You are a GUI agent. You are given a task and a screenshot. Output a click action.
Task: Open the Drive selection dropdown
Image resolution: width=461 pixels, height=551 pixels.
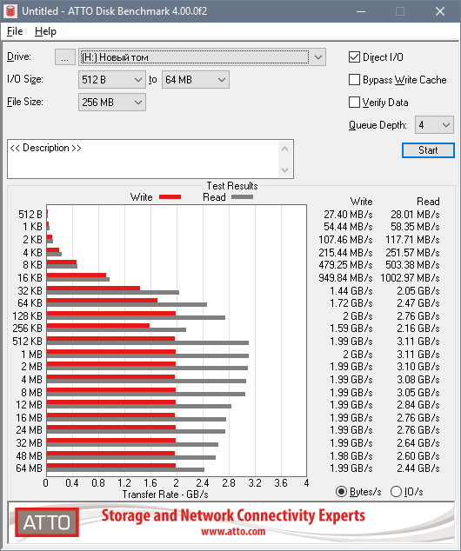coord(202,57)
